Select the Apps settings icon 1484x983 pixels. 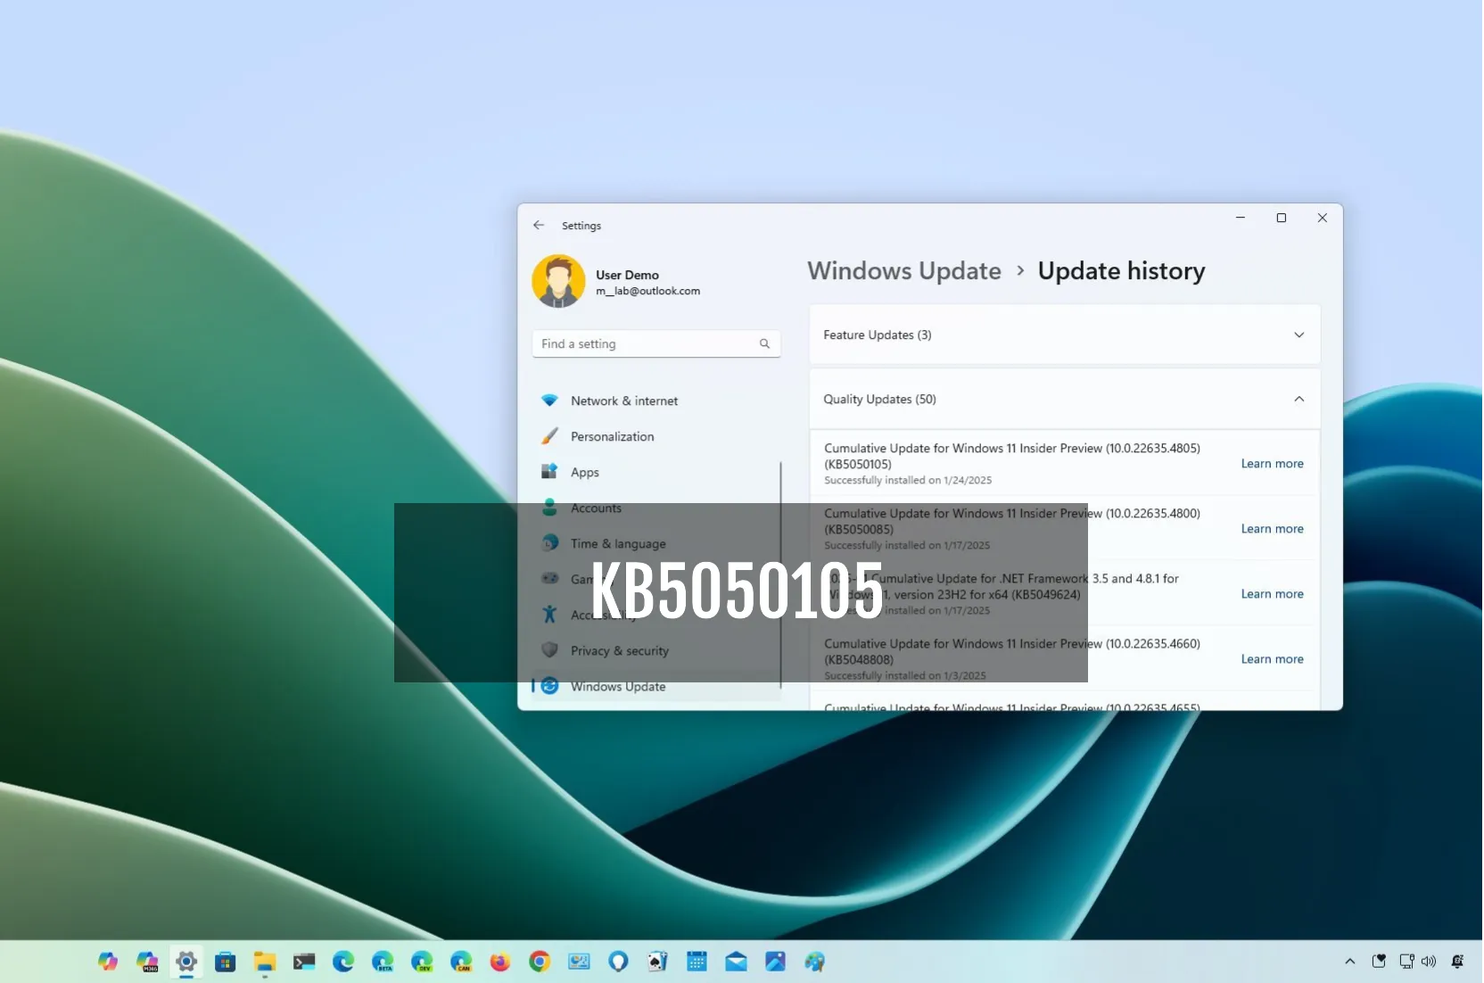pos(549,472)
